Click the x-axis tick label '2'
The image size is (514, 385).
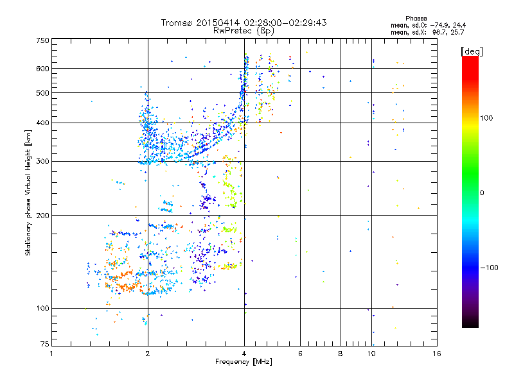click(x=148, y=354)
